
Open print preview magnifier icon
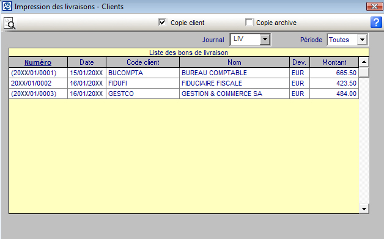10,23
